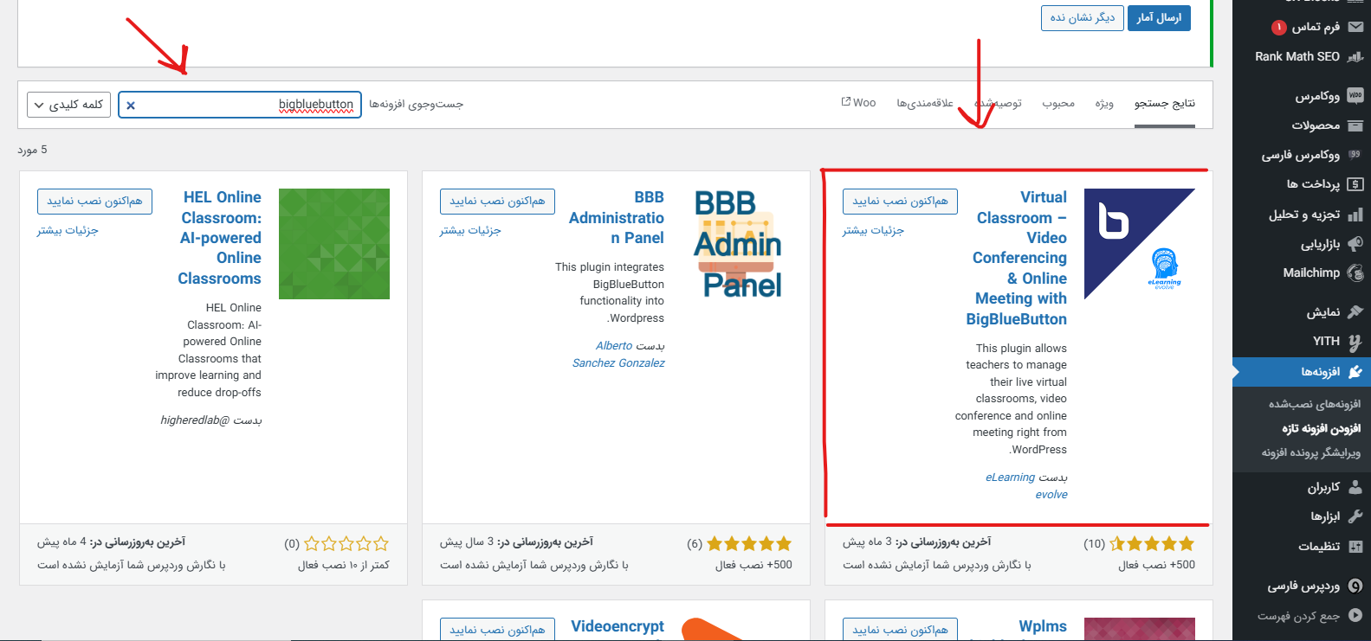Click the ووکامرس فارسی sidebar icon
Viewport: 1371px width, 641px height.
[1355, 155]
